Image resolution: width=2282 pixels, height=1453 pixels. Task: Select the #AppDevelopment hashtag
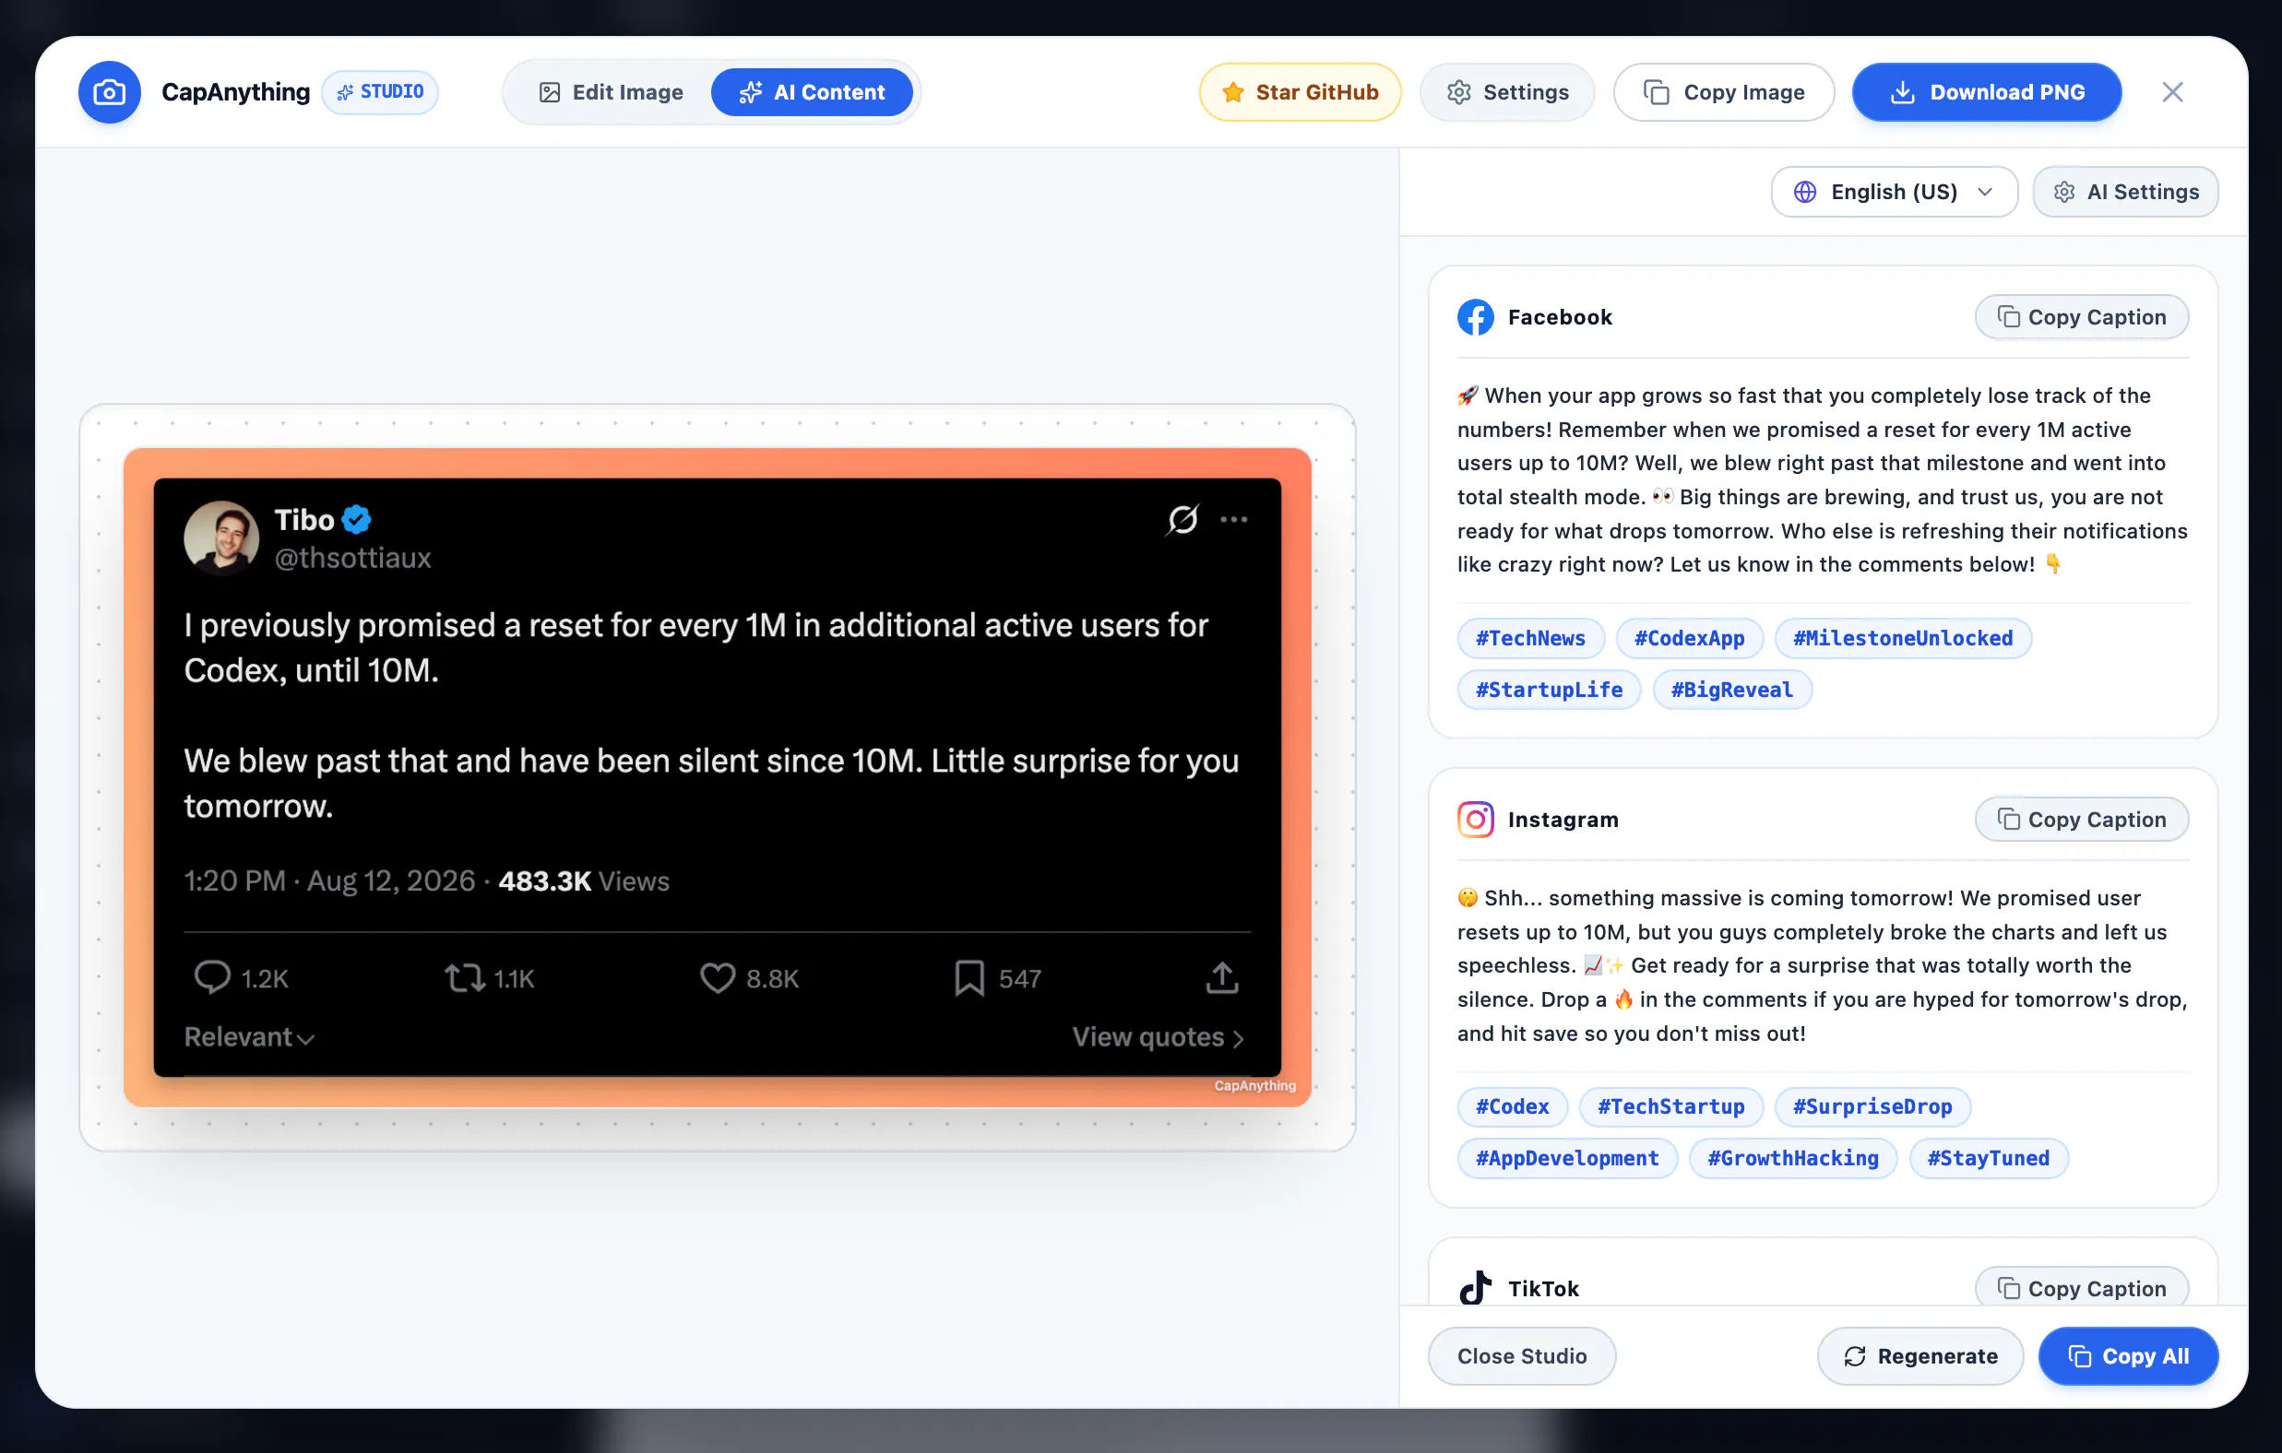(x=1567, y=1157)
